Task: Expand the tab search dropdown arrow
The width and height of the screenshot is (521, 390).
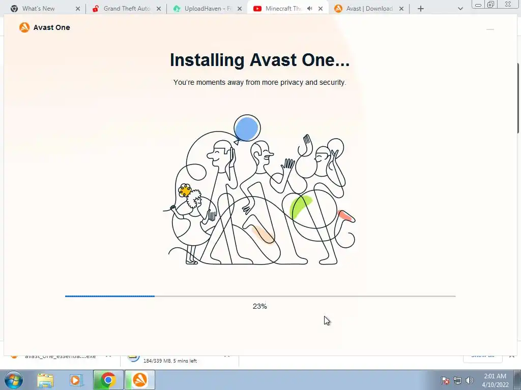Action: tap(460, 9)
